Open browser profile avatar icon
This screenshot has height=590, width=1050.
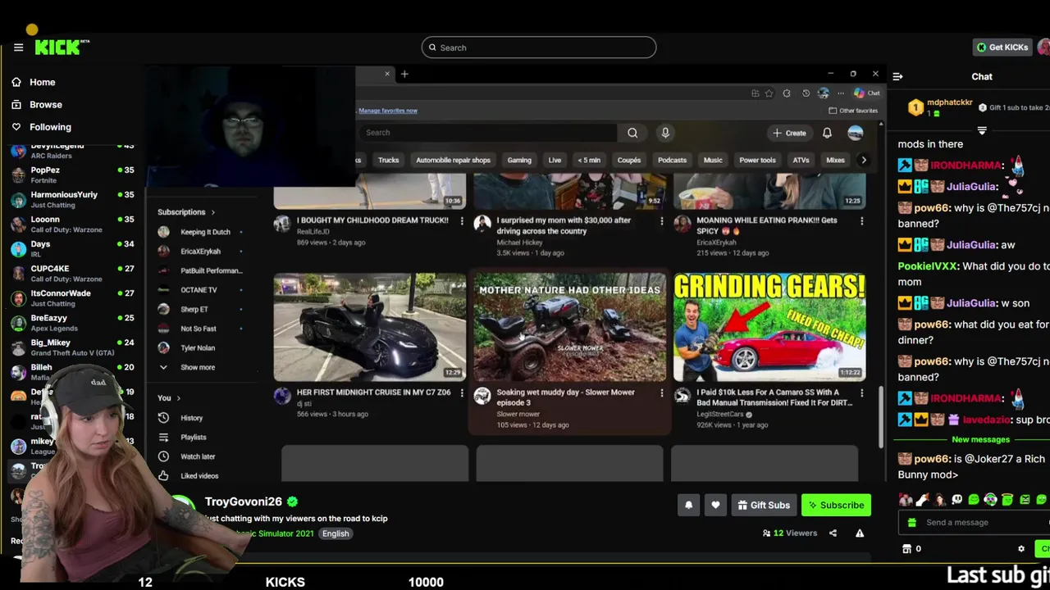coord(824,93)
